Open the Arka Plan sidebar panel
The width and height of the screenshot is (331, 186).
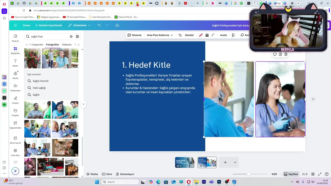[15, 152]
